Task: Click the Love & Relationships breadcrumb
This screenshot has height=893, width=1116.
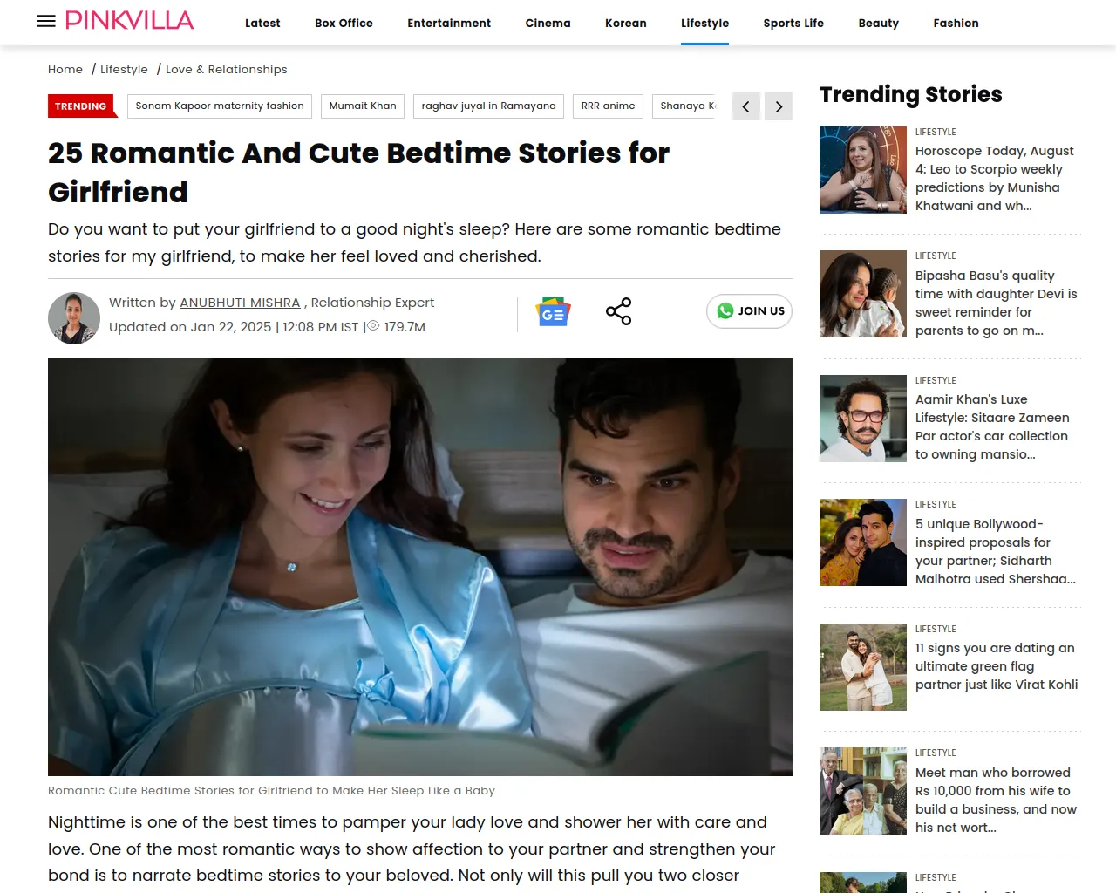Action: [x=227, y=70]
